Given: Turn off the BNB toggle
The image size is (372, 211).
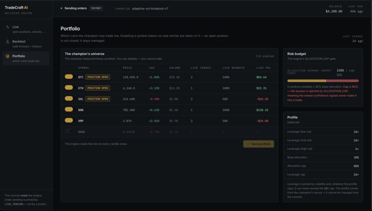Looking at the screenshot, I should pyautogui.click(x=69, y=109).
